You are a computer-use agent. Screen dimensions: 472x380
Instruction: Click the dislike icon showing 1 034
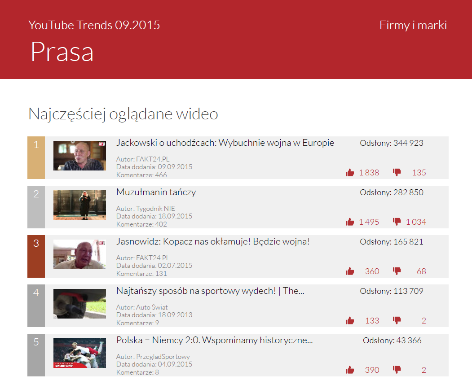click(x=397, y=221)
